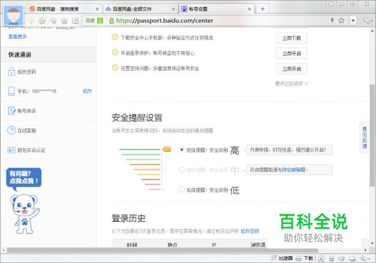Click the trash icon in status bar

(331, 258)
